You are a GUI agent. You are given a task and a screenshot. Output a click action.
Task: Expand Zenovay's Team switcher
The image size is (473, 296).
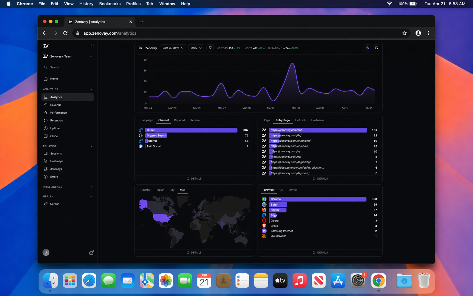(68, 56)
